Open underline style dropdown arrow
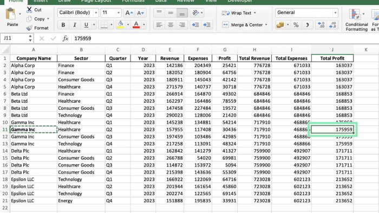Viewport: 379px width, 213px height. click(94, 25)
